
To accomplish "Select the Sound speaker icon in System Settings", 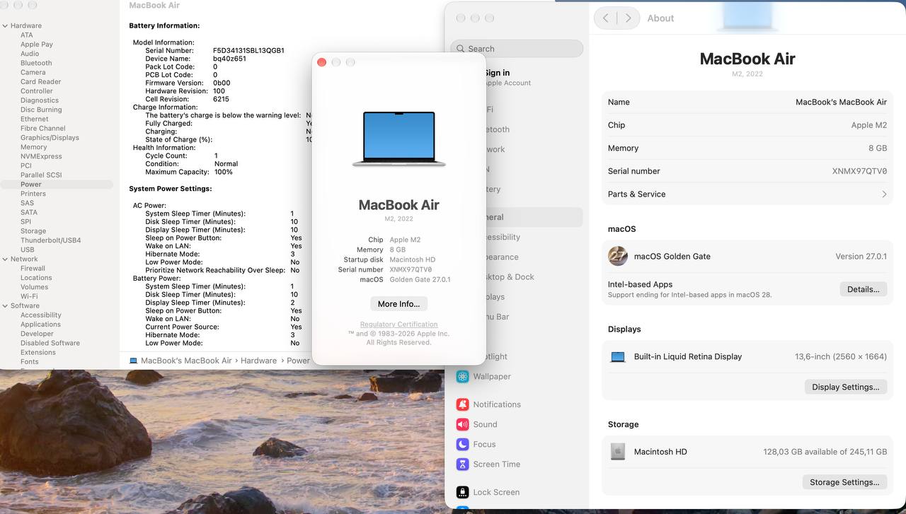I will coord(463,424).
